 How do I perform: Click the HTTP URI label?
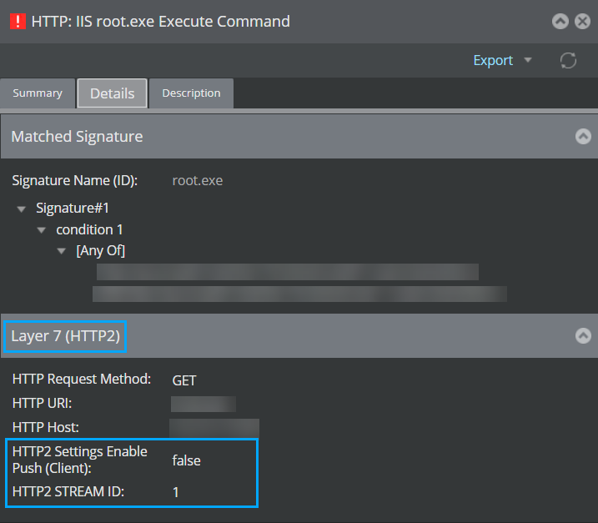coord(42,403)
